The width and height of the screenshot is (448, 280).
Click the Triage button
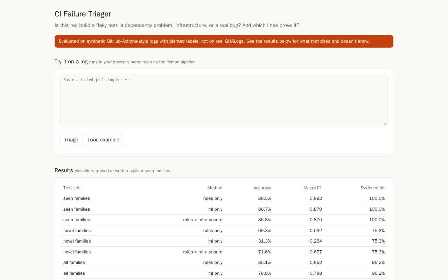point(71,140)
